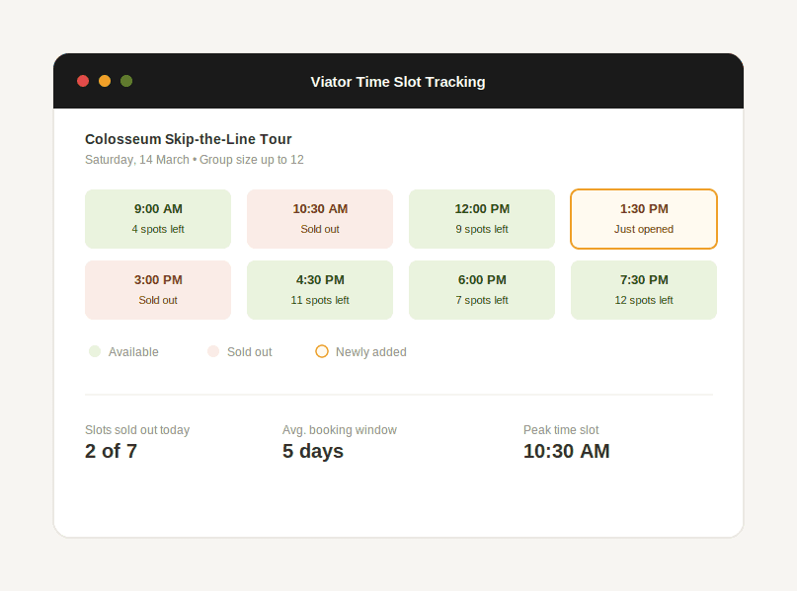Click the orange minimize window dot

(x=105, y=81)
